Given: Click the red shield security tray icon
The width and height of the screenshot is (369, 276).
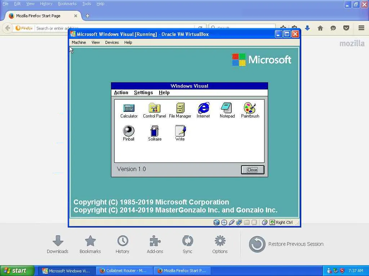Looking at the screenshot, I should (x=342, y=271).
